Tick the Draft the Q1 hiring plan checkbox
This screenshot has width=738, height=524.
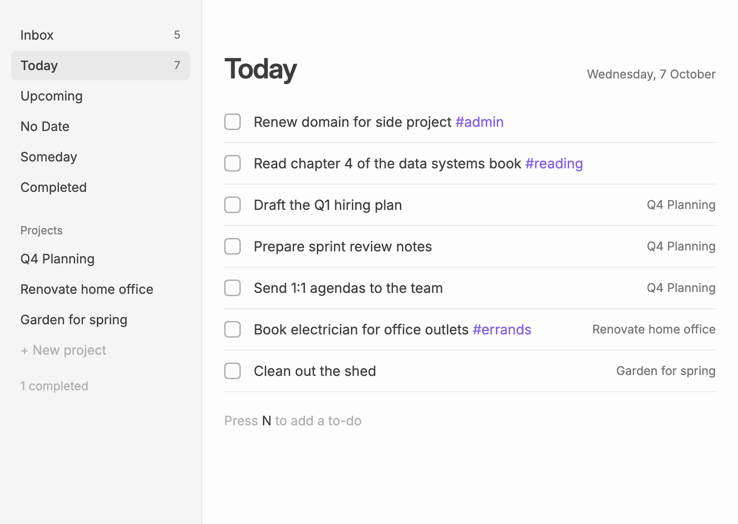tap(232, 205)
